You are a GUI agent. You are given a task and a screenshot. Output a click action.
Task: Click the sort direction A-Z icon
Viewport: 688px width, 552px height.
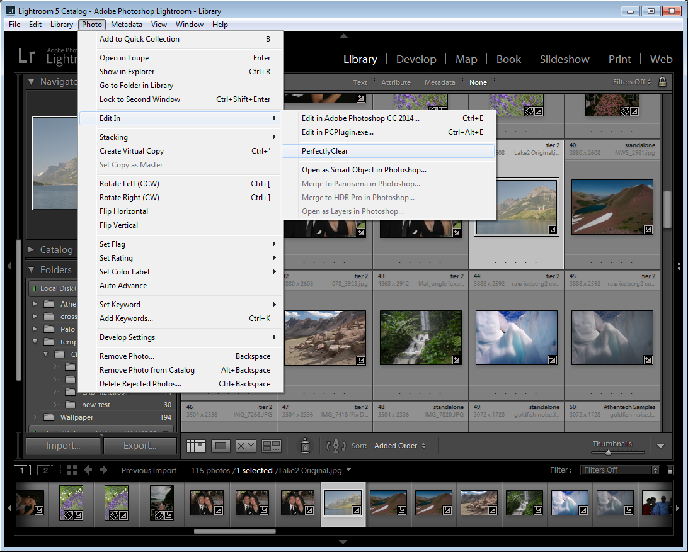click(x=336, y=446)
